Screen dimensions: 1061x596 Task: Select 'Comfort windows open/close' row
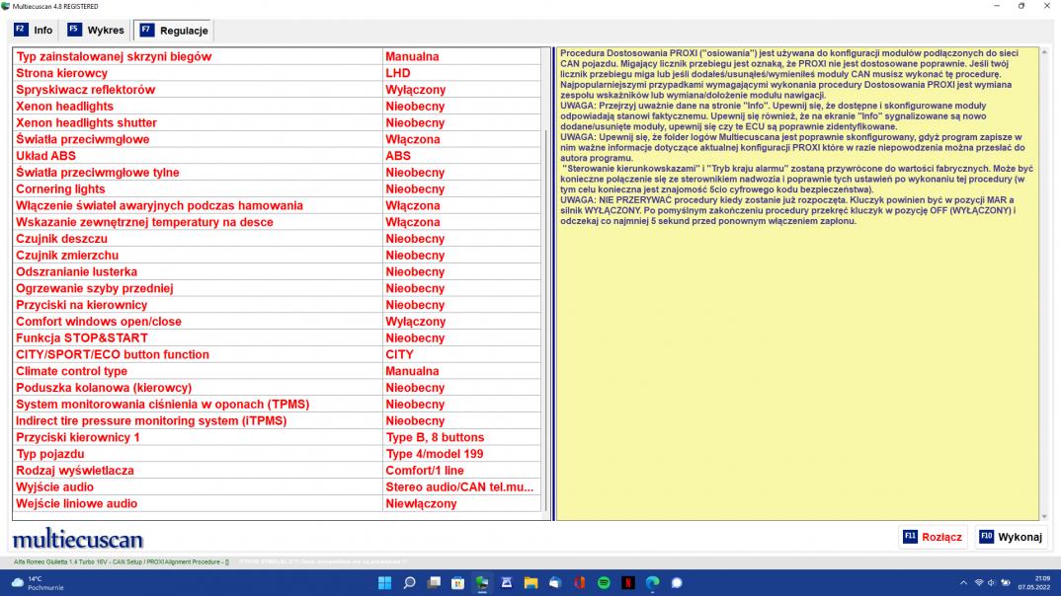pos(277,322)
